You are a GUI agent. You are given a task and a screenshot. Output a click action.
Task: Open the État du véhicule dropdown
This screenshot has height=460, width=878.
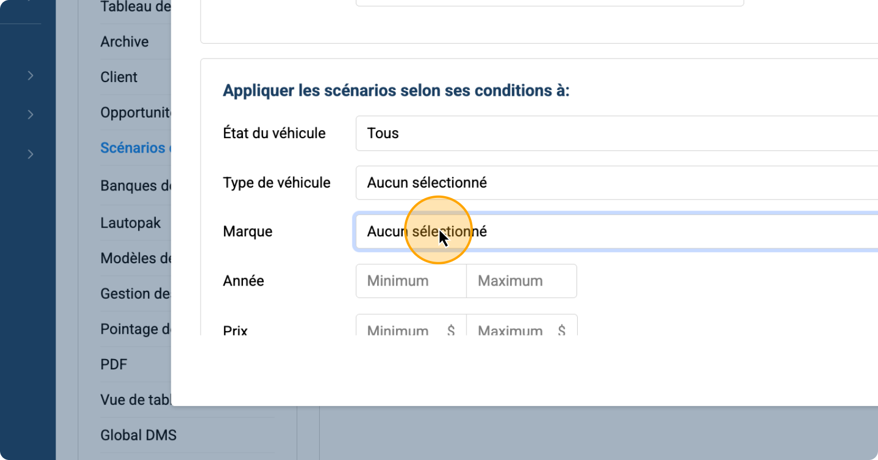[x=616, y=134]
